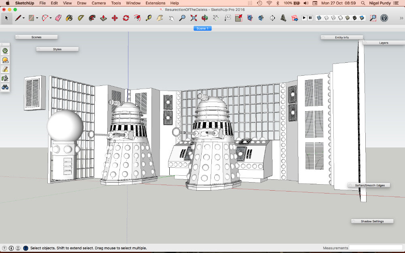Open the Shadow Settings panel

(x=372, y=221)
